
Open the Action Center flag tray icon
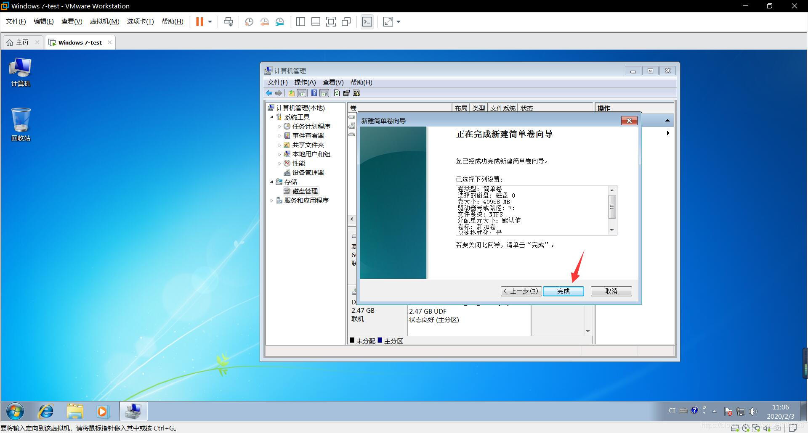(728, 412)
